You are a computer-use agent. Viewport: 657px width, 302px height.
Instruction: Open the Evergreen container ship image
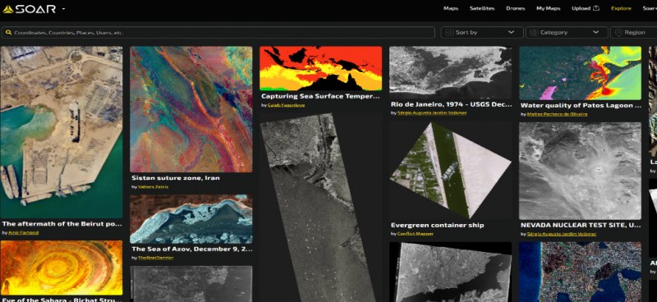pyautogui.click(x=450, y=171)
